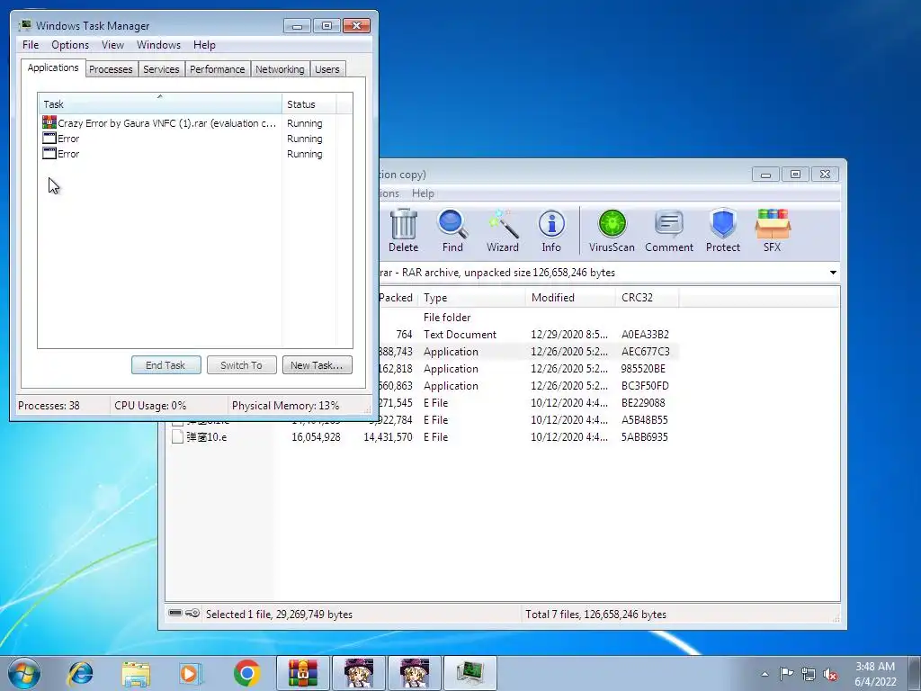Open Windows Explorer from the taskbar
Screen dimensions: 921x691
click(136, 673)
